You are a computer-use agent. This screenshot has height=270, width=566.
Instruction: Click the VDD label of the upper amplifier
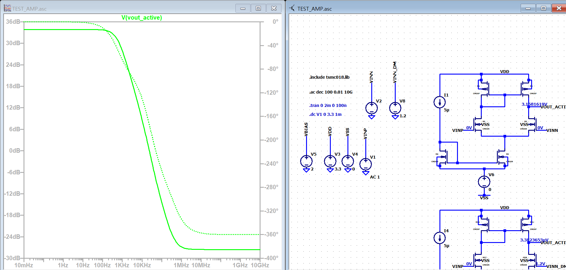tap(505, 72)
